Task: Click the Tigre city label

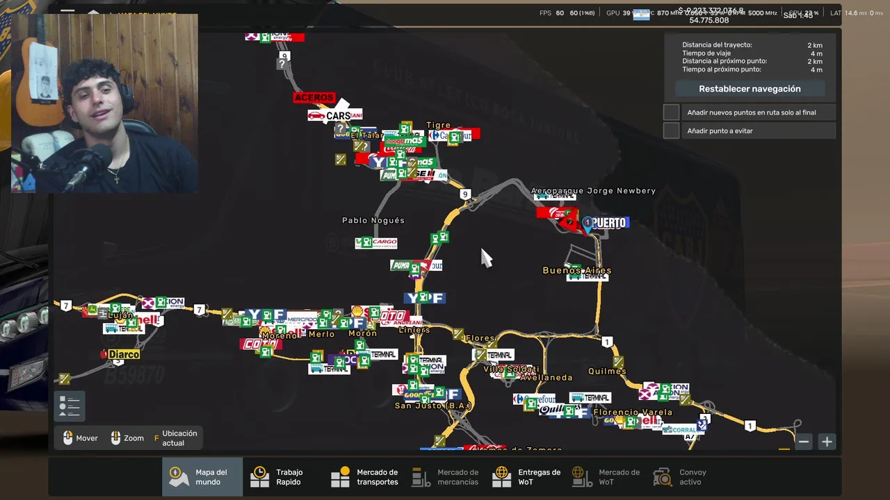Action: (439, 126)
